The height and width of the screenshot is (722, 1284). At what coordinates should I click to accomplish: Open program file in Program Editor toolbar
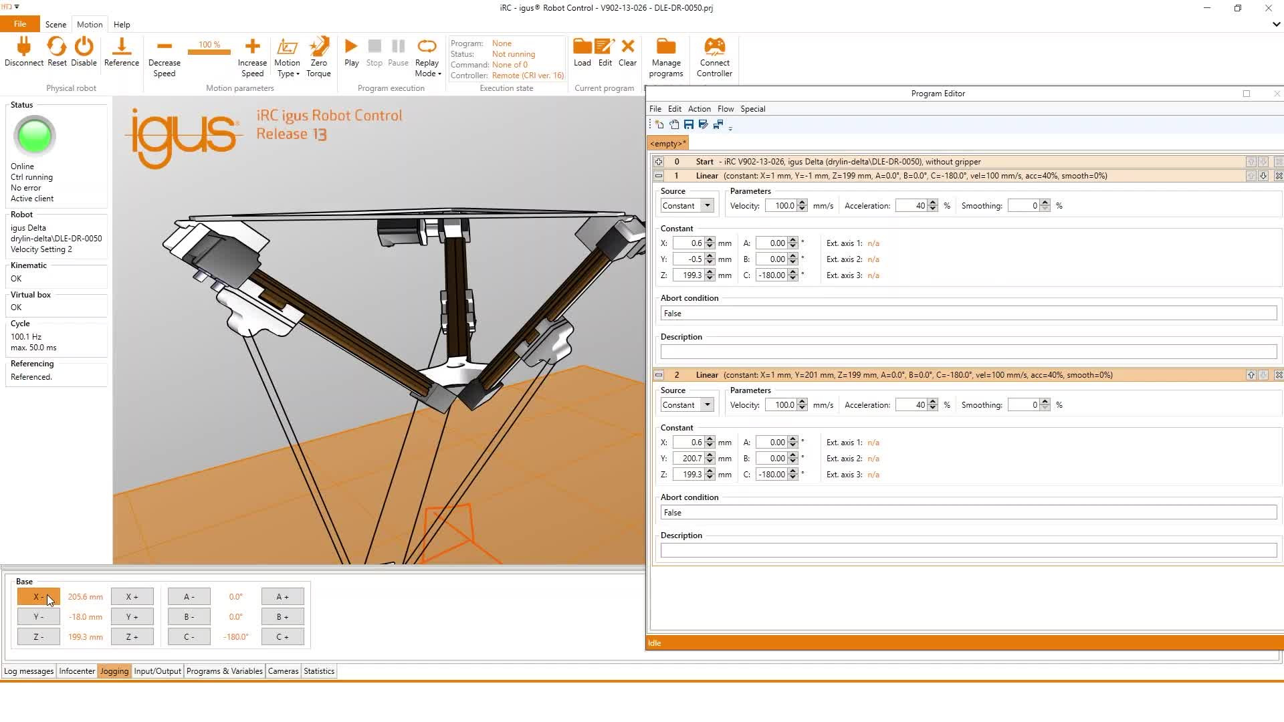coord(674,124)
